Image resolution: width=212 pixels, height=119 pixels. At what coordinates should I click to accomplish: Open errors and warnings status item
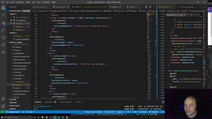point(30,112)
